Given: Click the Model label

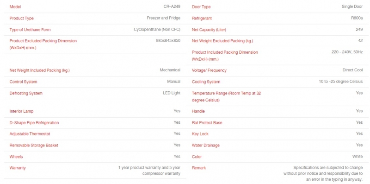Looking at the screenshot, I should click(x=15, y=7).
